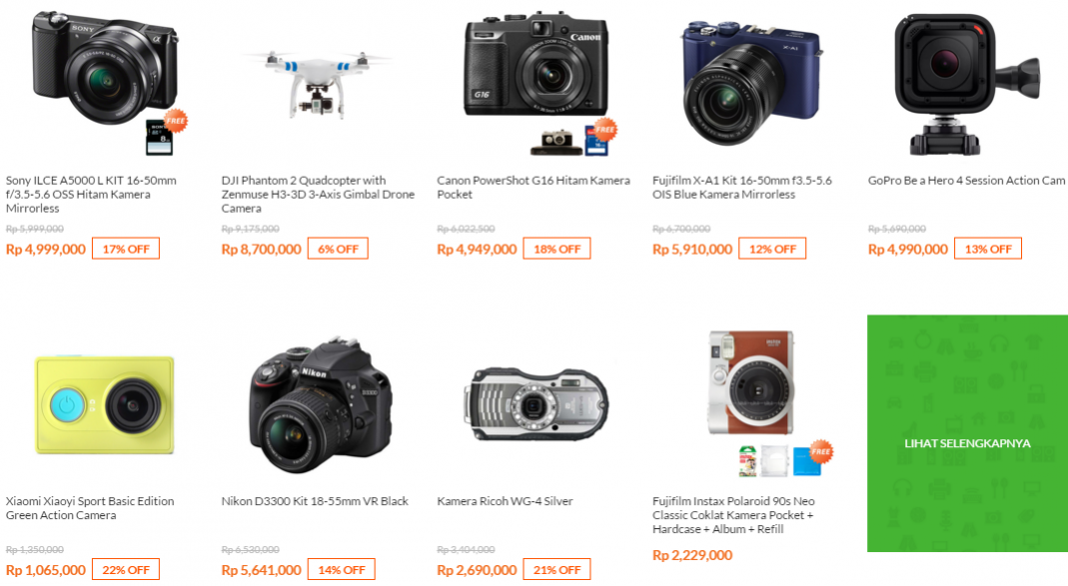The height and width of the screenshot is (586, 1068).
Task: Select the blue Fujifilm X-A1 camera image
Action: (x=752, y=82)
